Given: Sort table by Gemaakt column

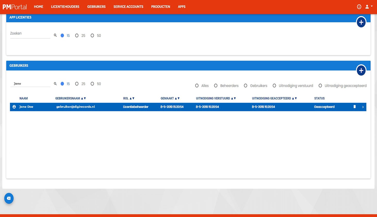Looking at the screenshot, I should point(170,98).
